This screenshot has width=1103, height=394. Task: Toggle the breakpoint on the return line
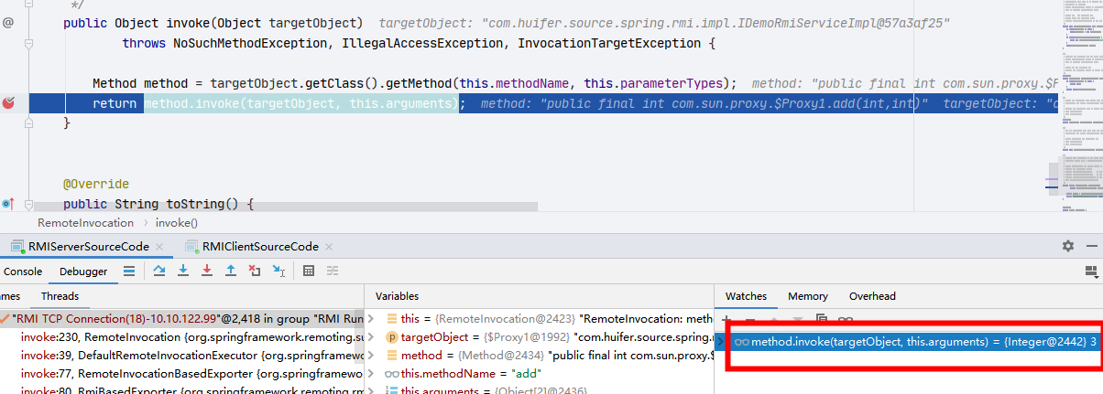coord(9,103)
